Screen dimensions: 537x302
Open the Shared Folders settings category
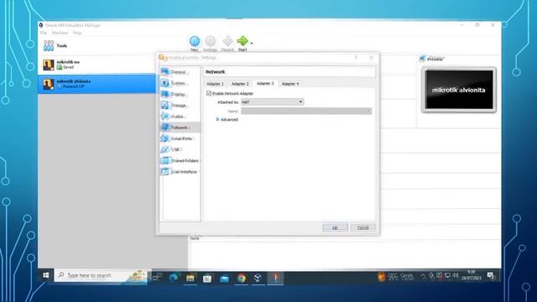[x=180, y=160]
